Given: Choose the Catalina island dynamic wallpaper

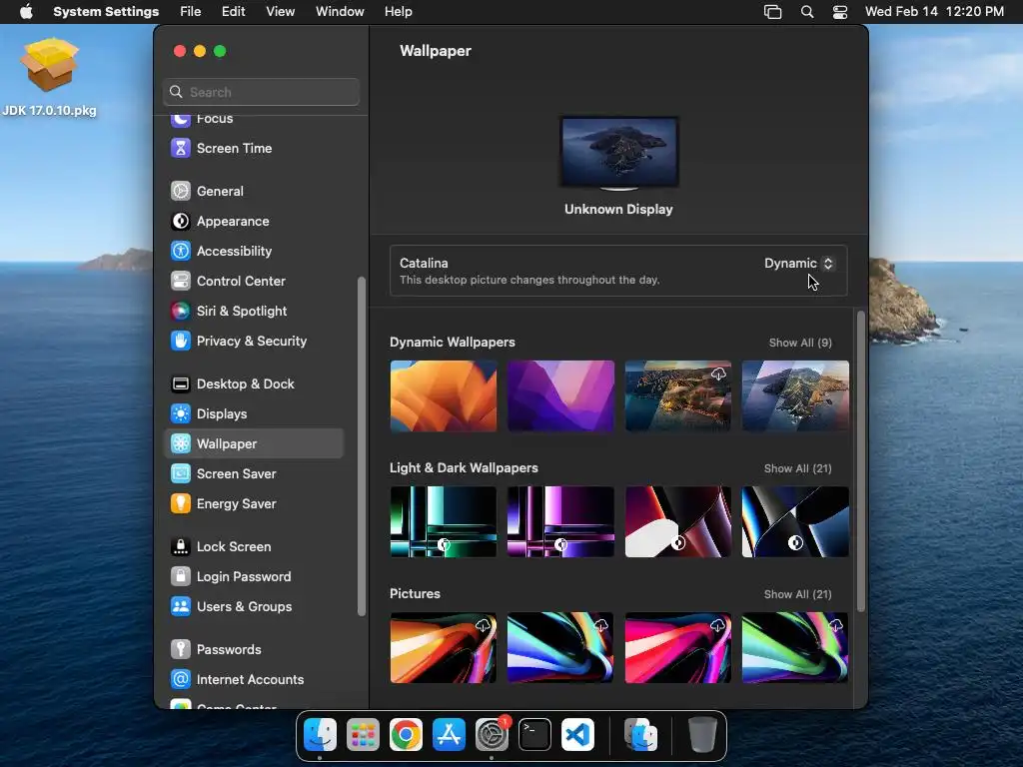Looking at the screenshot, I should pos(795,395).
